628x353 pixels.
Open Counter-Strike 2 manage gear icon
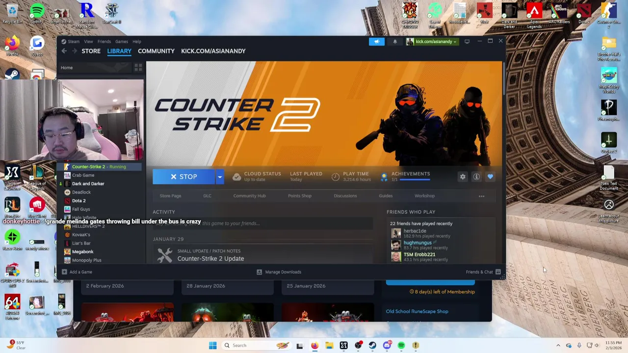pos(463,176)
